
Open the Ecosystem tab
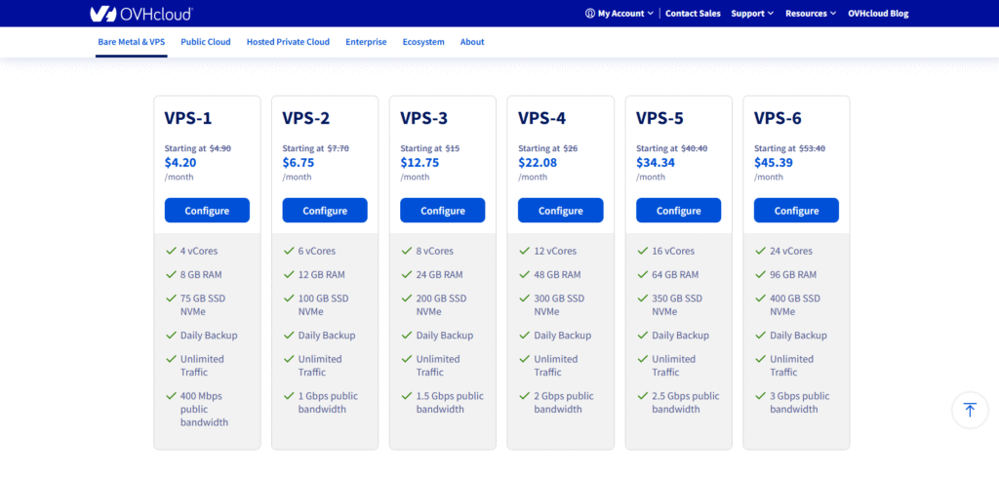tap(423, 42)
